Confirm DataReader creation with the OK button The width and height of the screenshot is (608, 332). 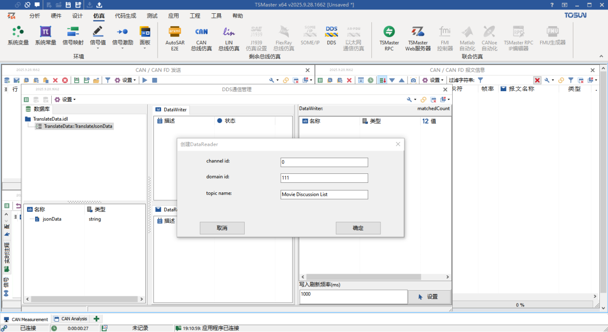358,228
